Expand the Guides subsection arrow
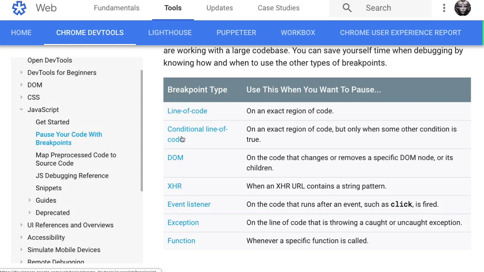484x272 pixels. (x=29, y=200)
